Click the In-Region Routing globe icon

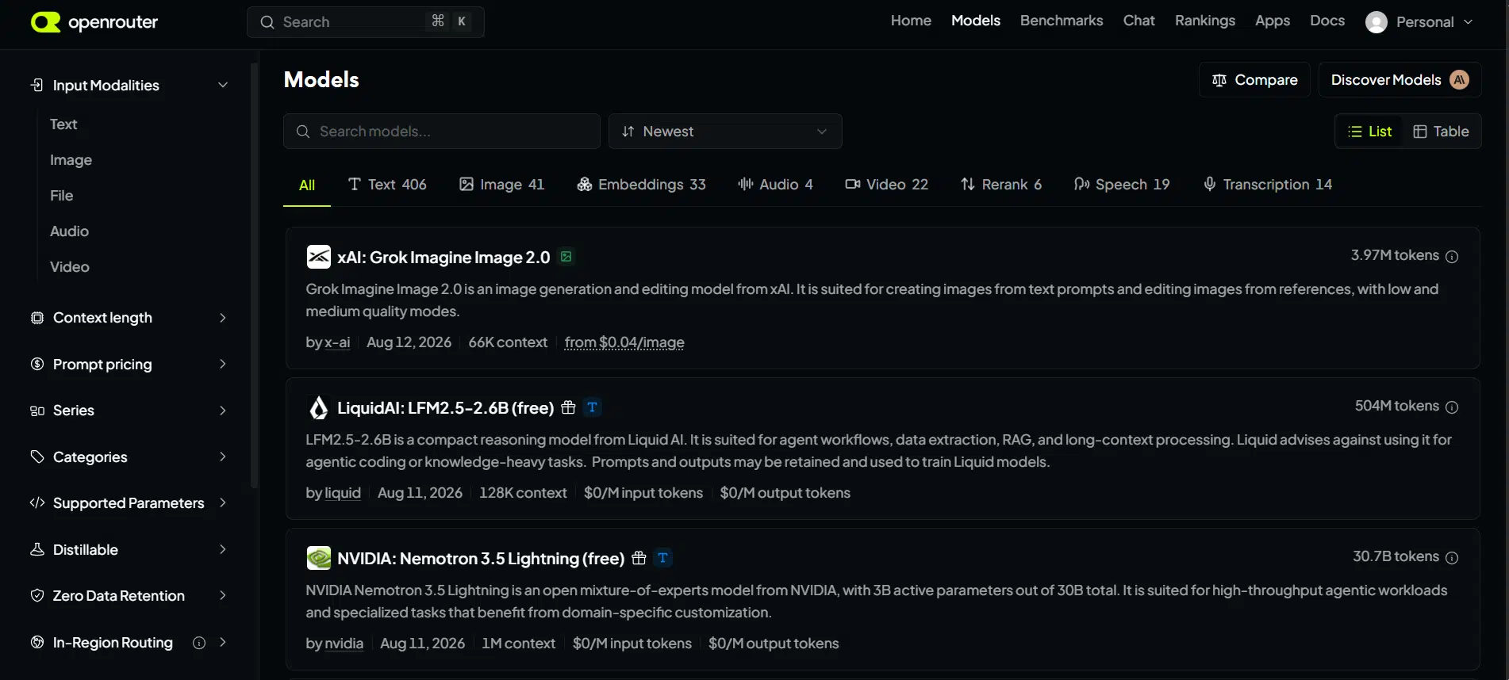pos(36,642)
